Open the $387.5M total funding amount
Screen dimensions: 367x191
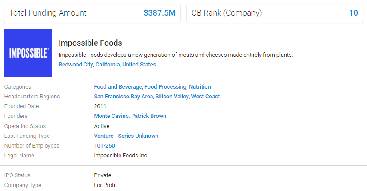tap(160, 13)
